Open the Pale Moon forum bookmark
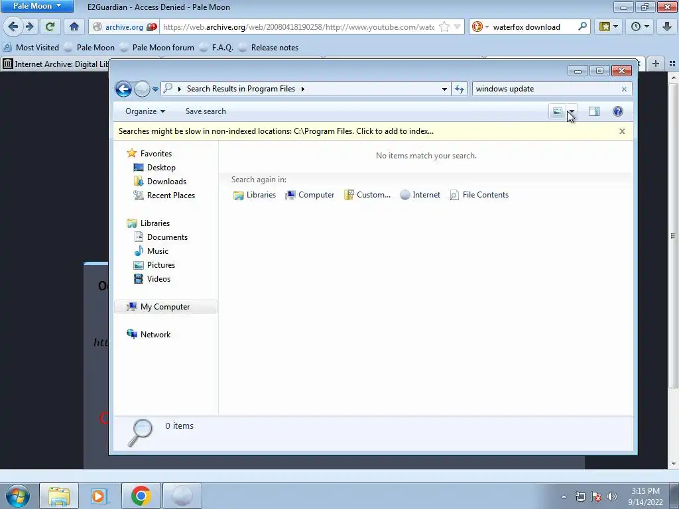This screenshot has width=679, height=509. tap(157, 48)
